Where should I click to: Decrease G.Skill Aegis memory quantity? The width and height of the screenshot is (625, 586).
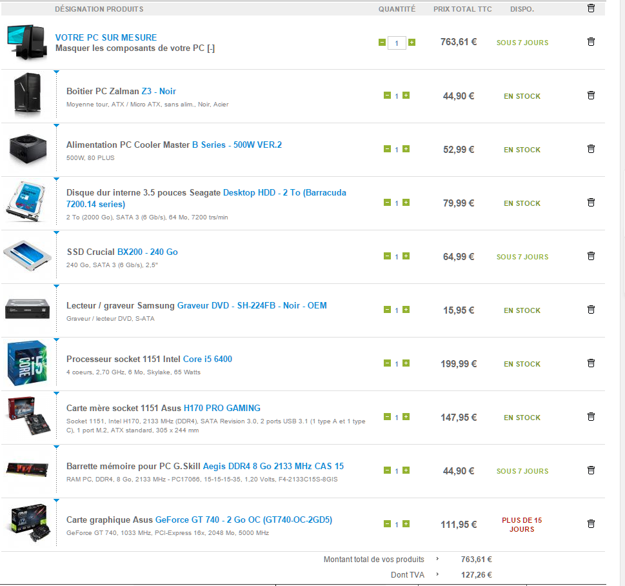click(x=387, y=470)
